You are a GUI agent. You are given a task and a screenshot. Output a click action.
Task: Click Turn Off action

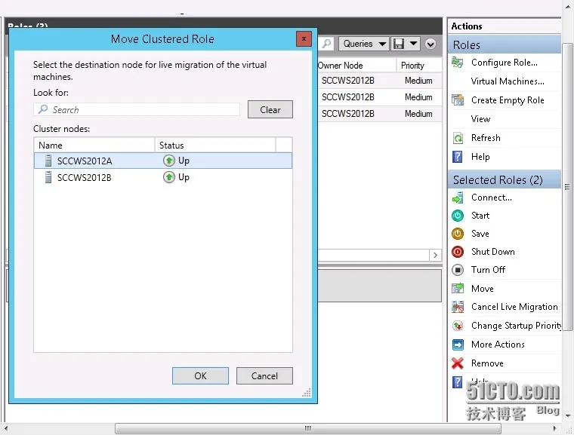488,270
